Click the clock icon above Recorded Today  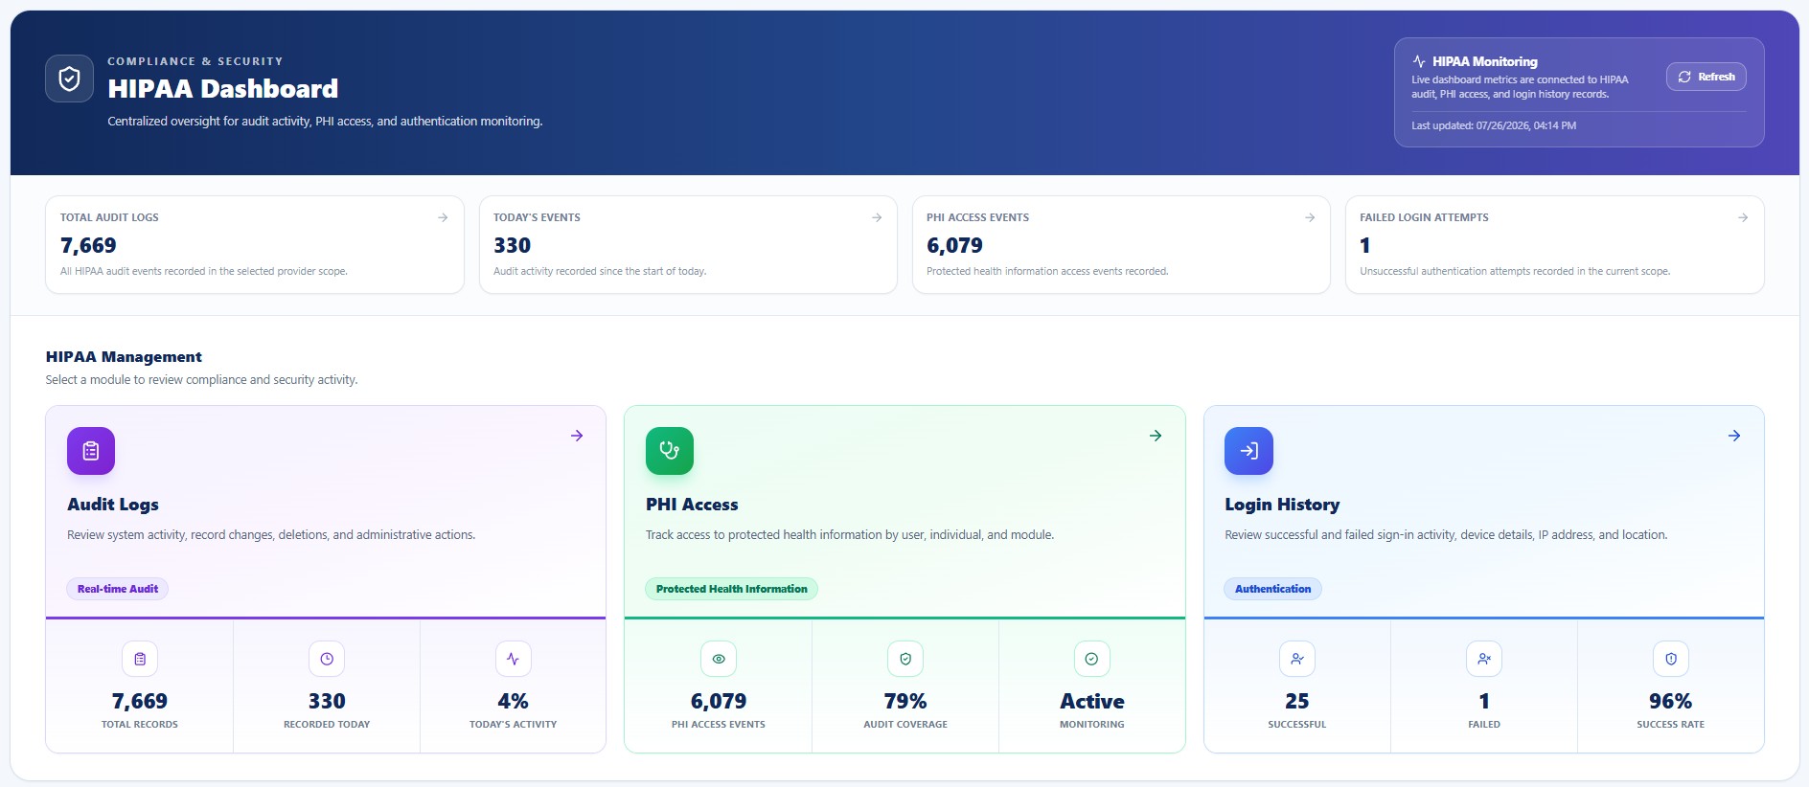tap(327, 659)
